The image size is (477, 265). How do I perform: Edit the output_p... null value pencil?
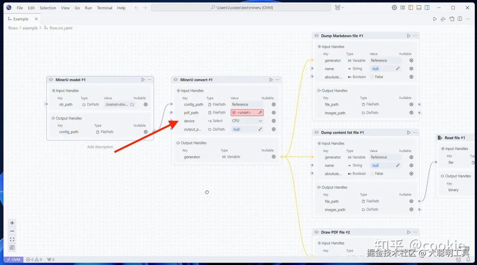pyautogui.click(x=260, y=129)
